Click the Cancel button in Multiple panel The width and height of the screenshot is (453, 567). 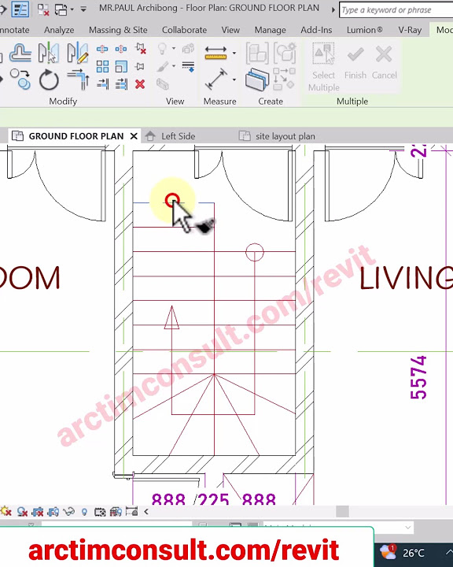(x=384, y=62)
